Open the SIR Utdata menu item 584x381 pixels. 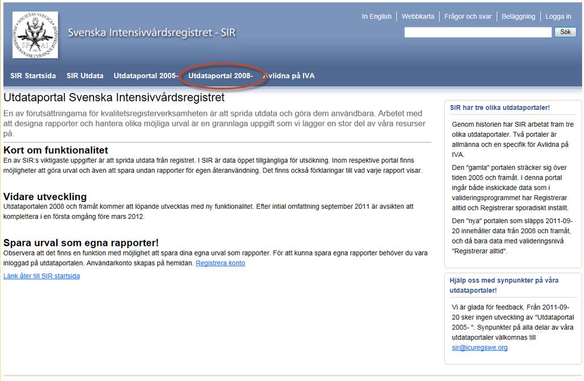85,76
